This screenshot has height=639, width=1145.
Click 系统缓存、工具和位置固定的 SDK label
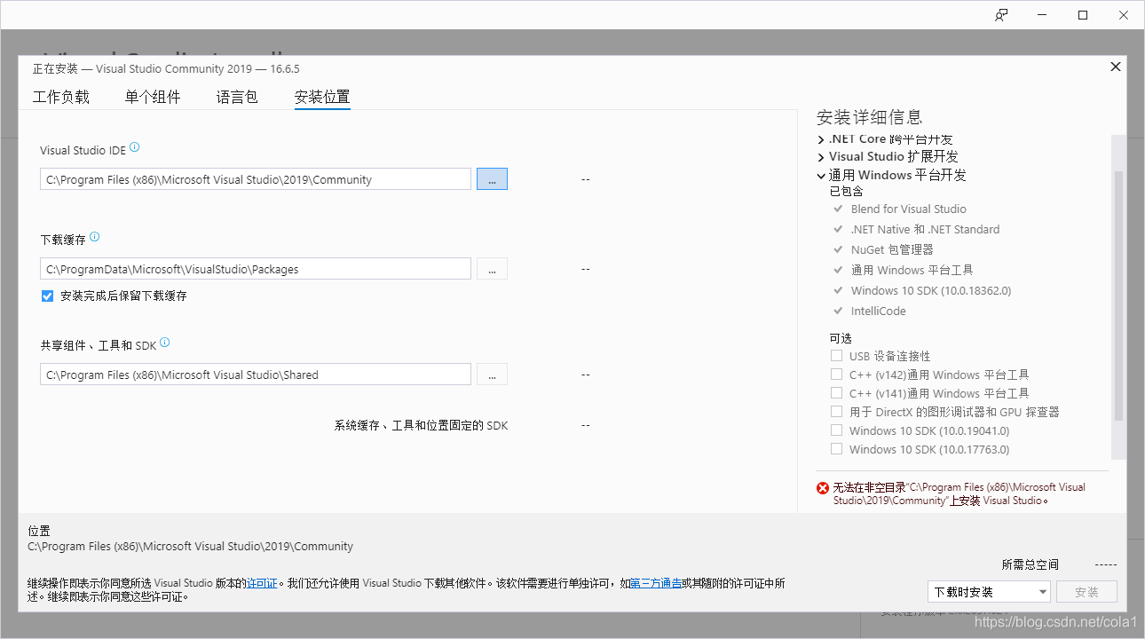[x=421, y=425]
